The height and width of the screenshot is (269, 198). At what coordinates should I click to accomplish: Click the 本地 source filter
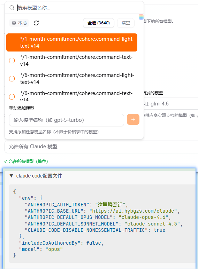19,23
